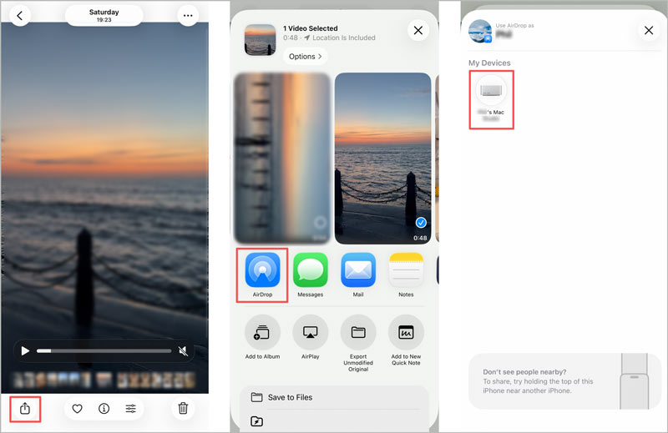Choose Save to Files

pyautogui.click(x=335, y=397)
